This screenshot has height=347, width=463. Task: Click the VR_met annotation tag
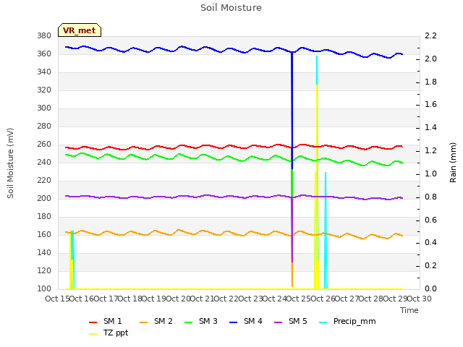80,30
